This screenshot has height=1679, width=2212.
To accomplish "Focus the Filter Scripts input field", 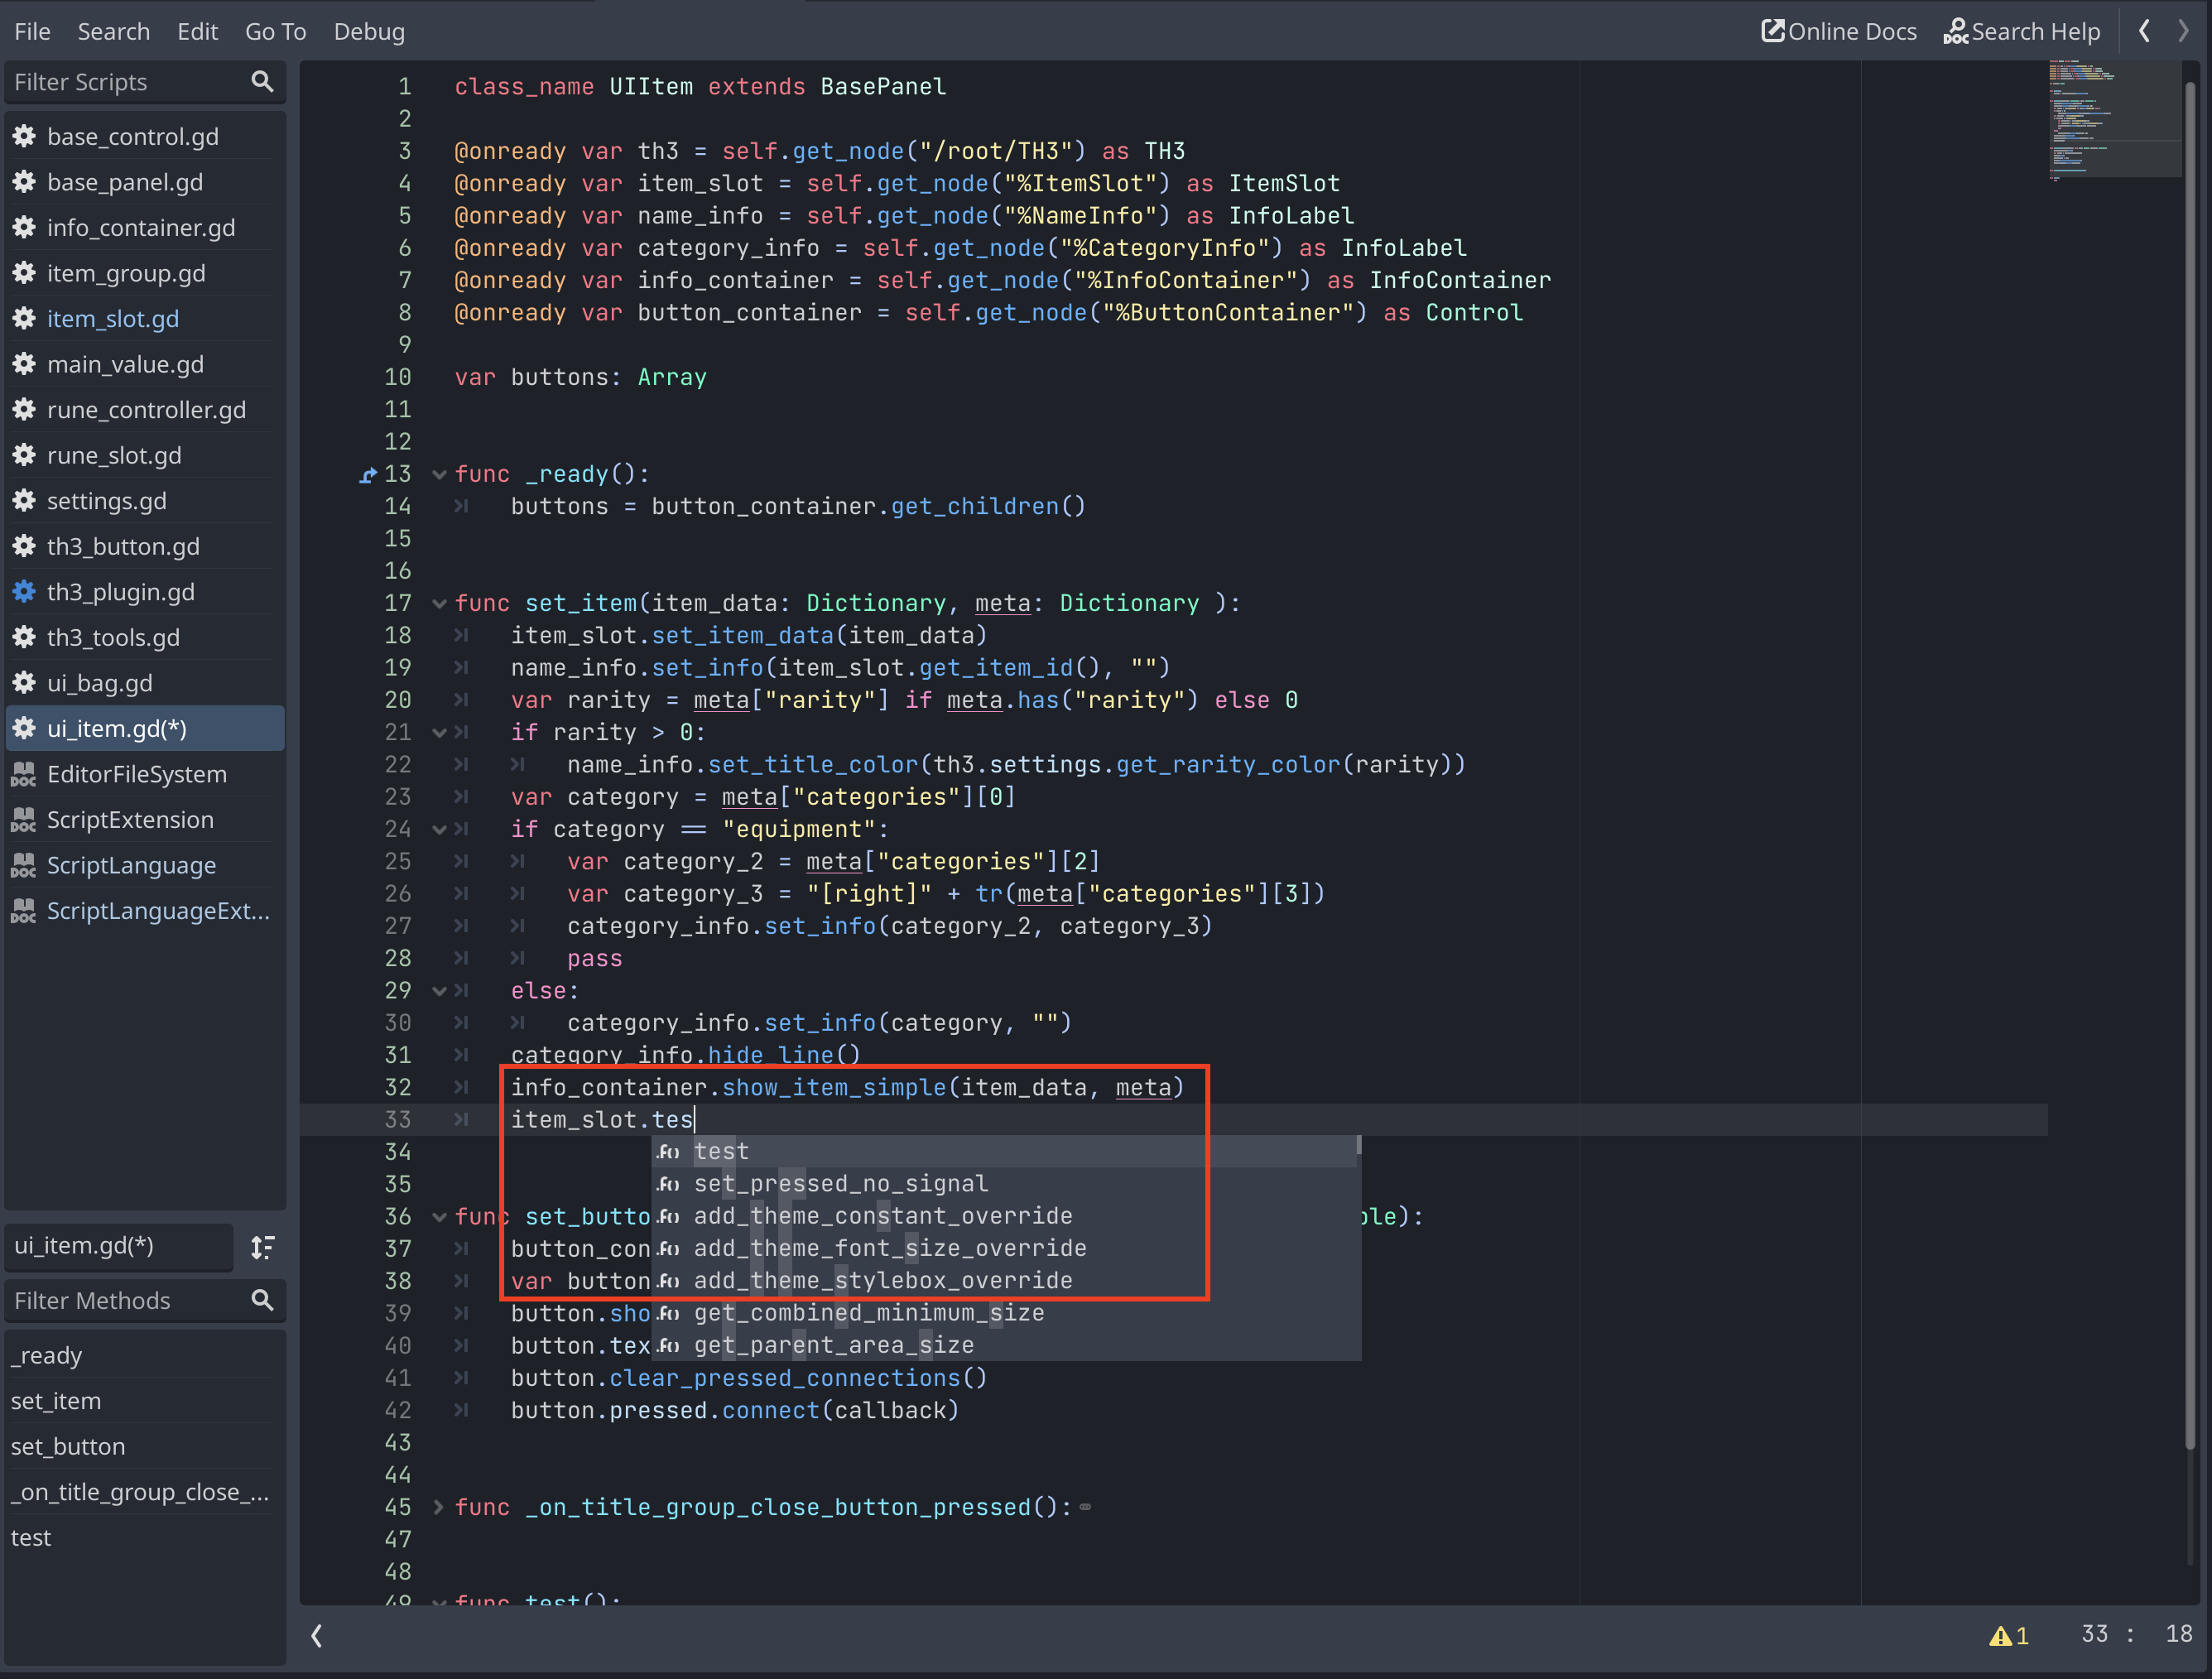I will click(120, 82).
